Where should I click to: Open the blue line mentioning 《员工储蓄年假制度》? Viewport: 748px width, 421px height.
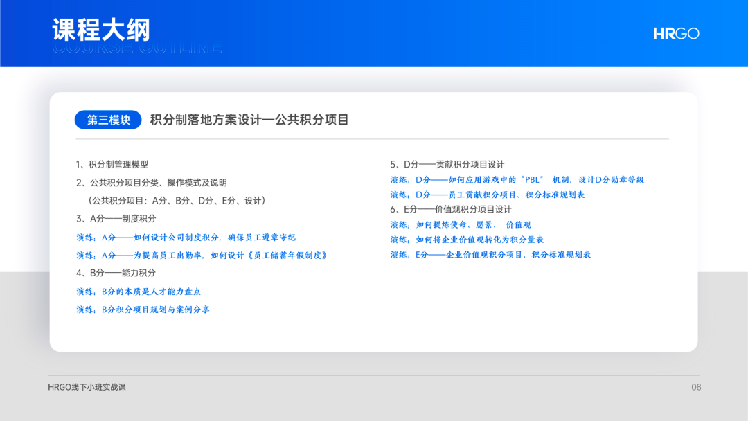(202, 256)
